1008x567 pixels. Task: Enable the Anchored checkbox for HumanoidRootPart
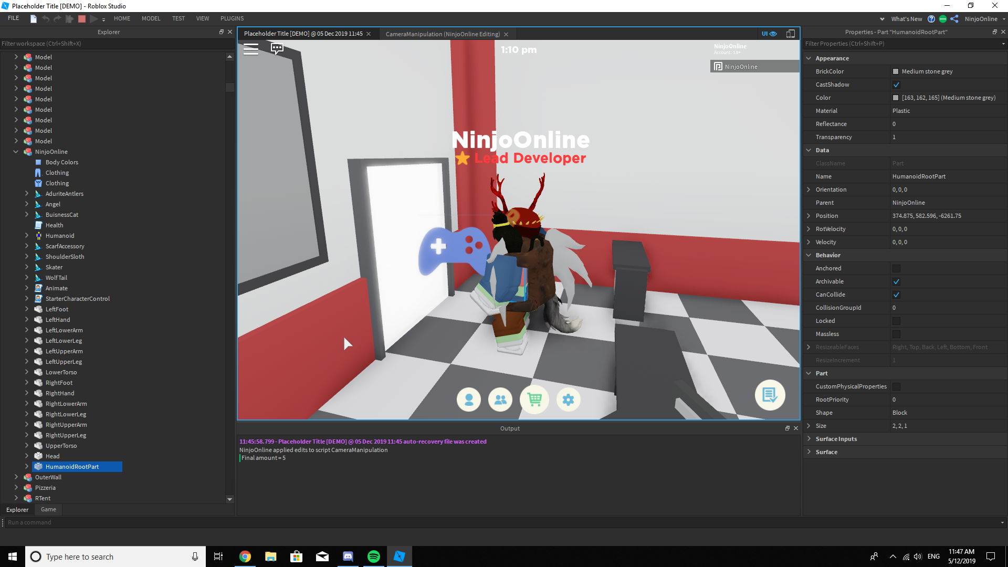tap(896, 268)
